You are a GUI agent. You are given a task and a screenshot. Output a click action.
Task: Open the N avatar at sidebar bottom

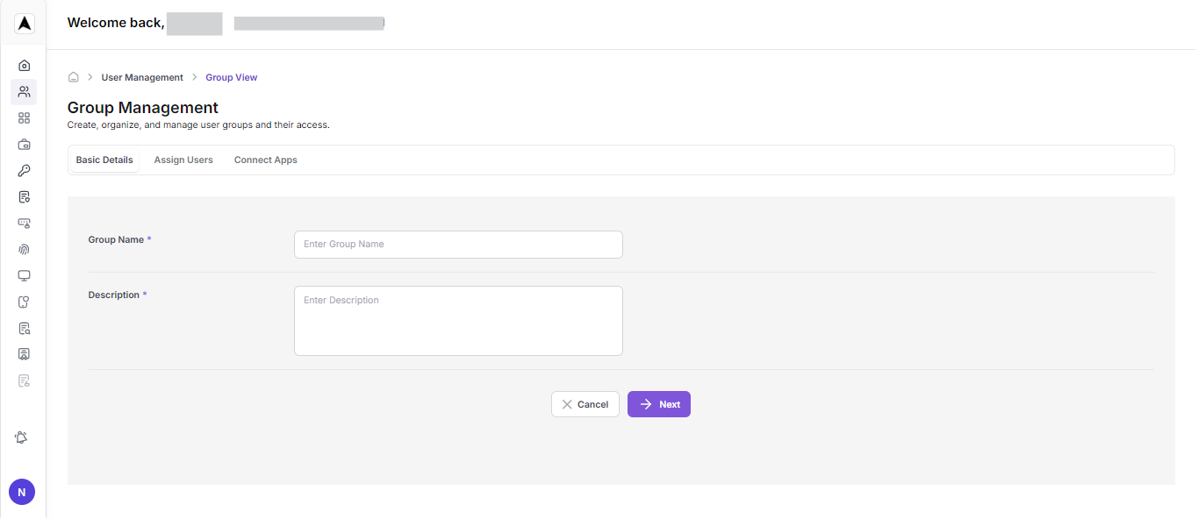click(21, 492)
